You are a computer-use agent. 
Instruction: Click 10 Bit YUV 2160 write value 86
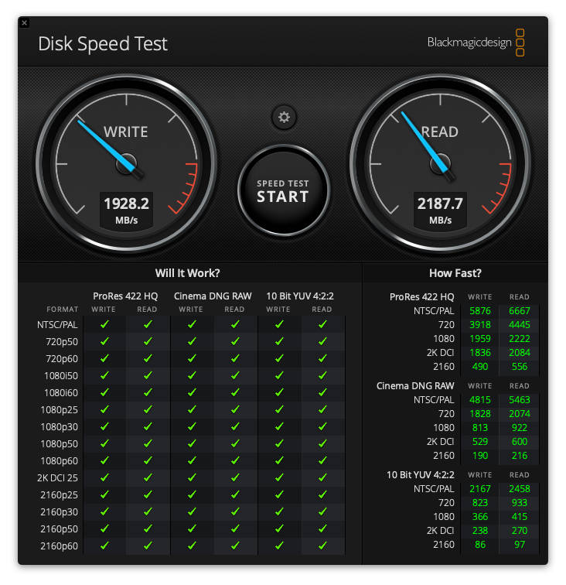(480, 545)
